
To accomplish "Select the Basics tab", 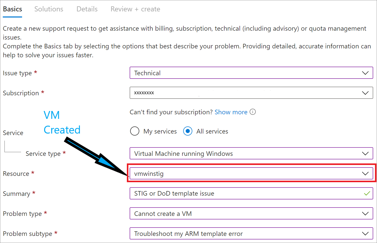I will pyautogui.click(x=12, y=9).
